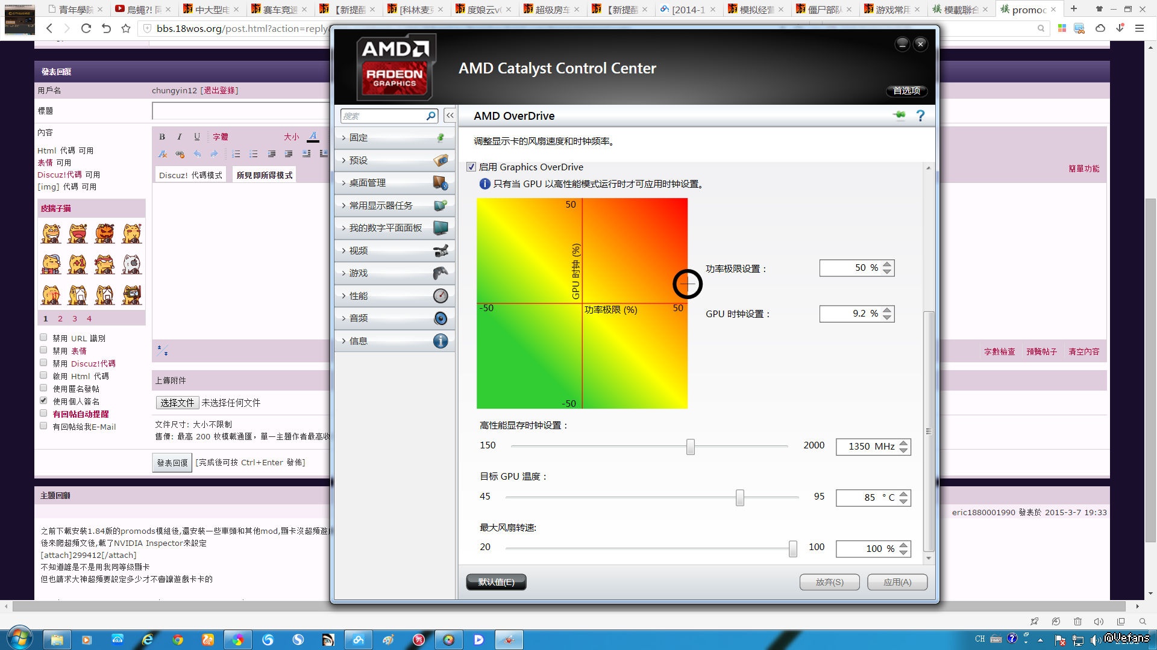Click the bold B icon in post editor
The image size is (1157, 650).
click(162, 137)
